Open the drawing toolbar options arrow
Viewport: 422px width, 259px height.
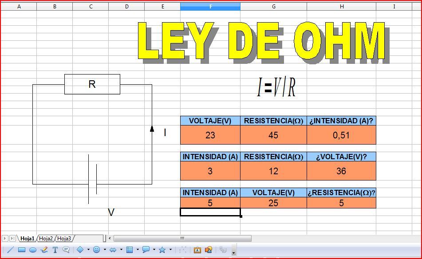[x=234, y=252]
